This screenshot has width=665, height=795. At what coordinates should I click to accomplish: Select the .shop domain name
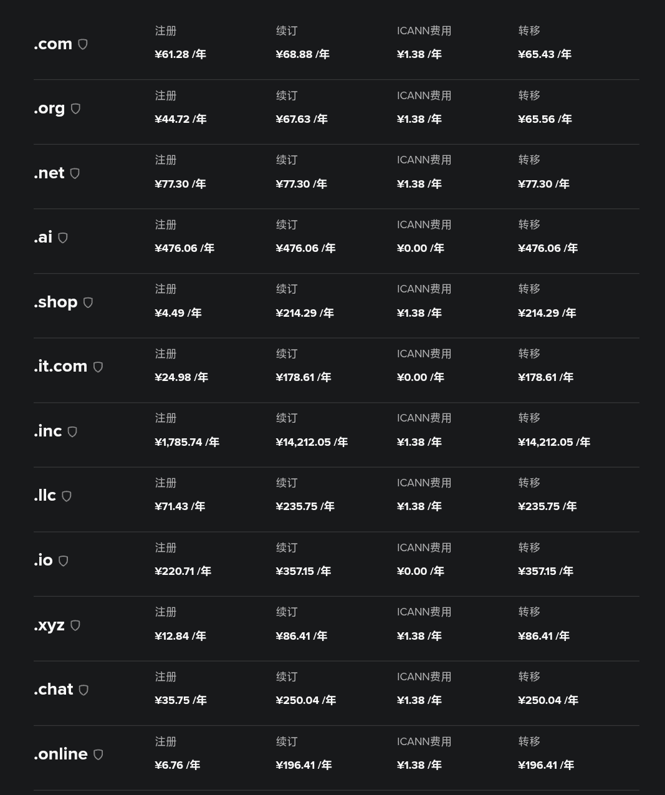(x=55, y=302)
